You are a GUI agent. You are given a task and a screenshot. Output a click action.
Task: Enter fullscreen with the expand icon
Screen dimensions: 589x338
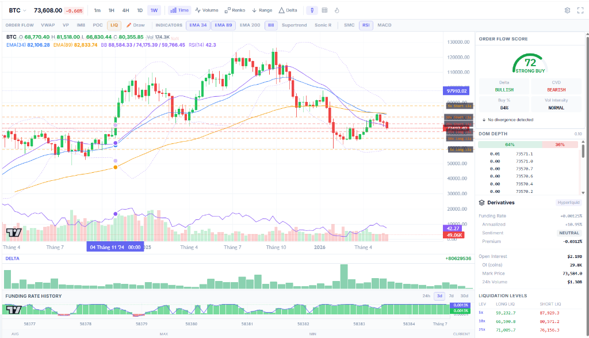coord(580,10)
